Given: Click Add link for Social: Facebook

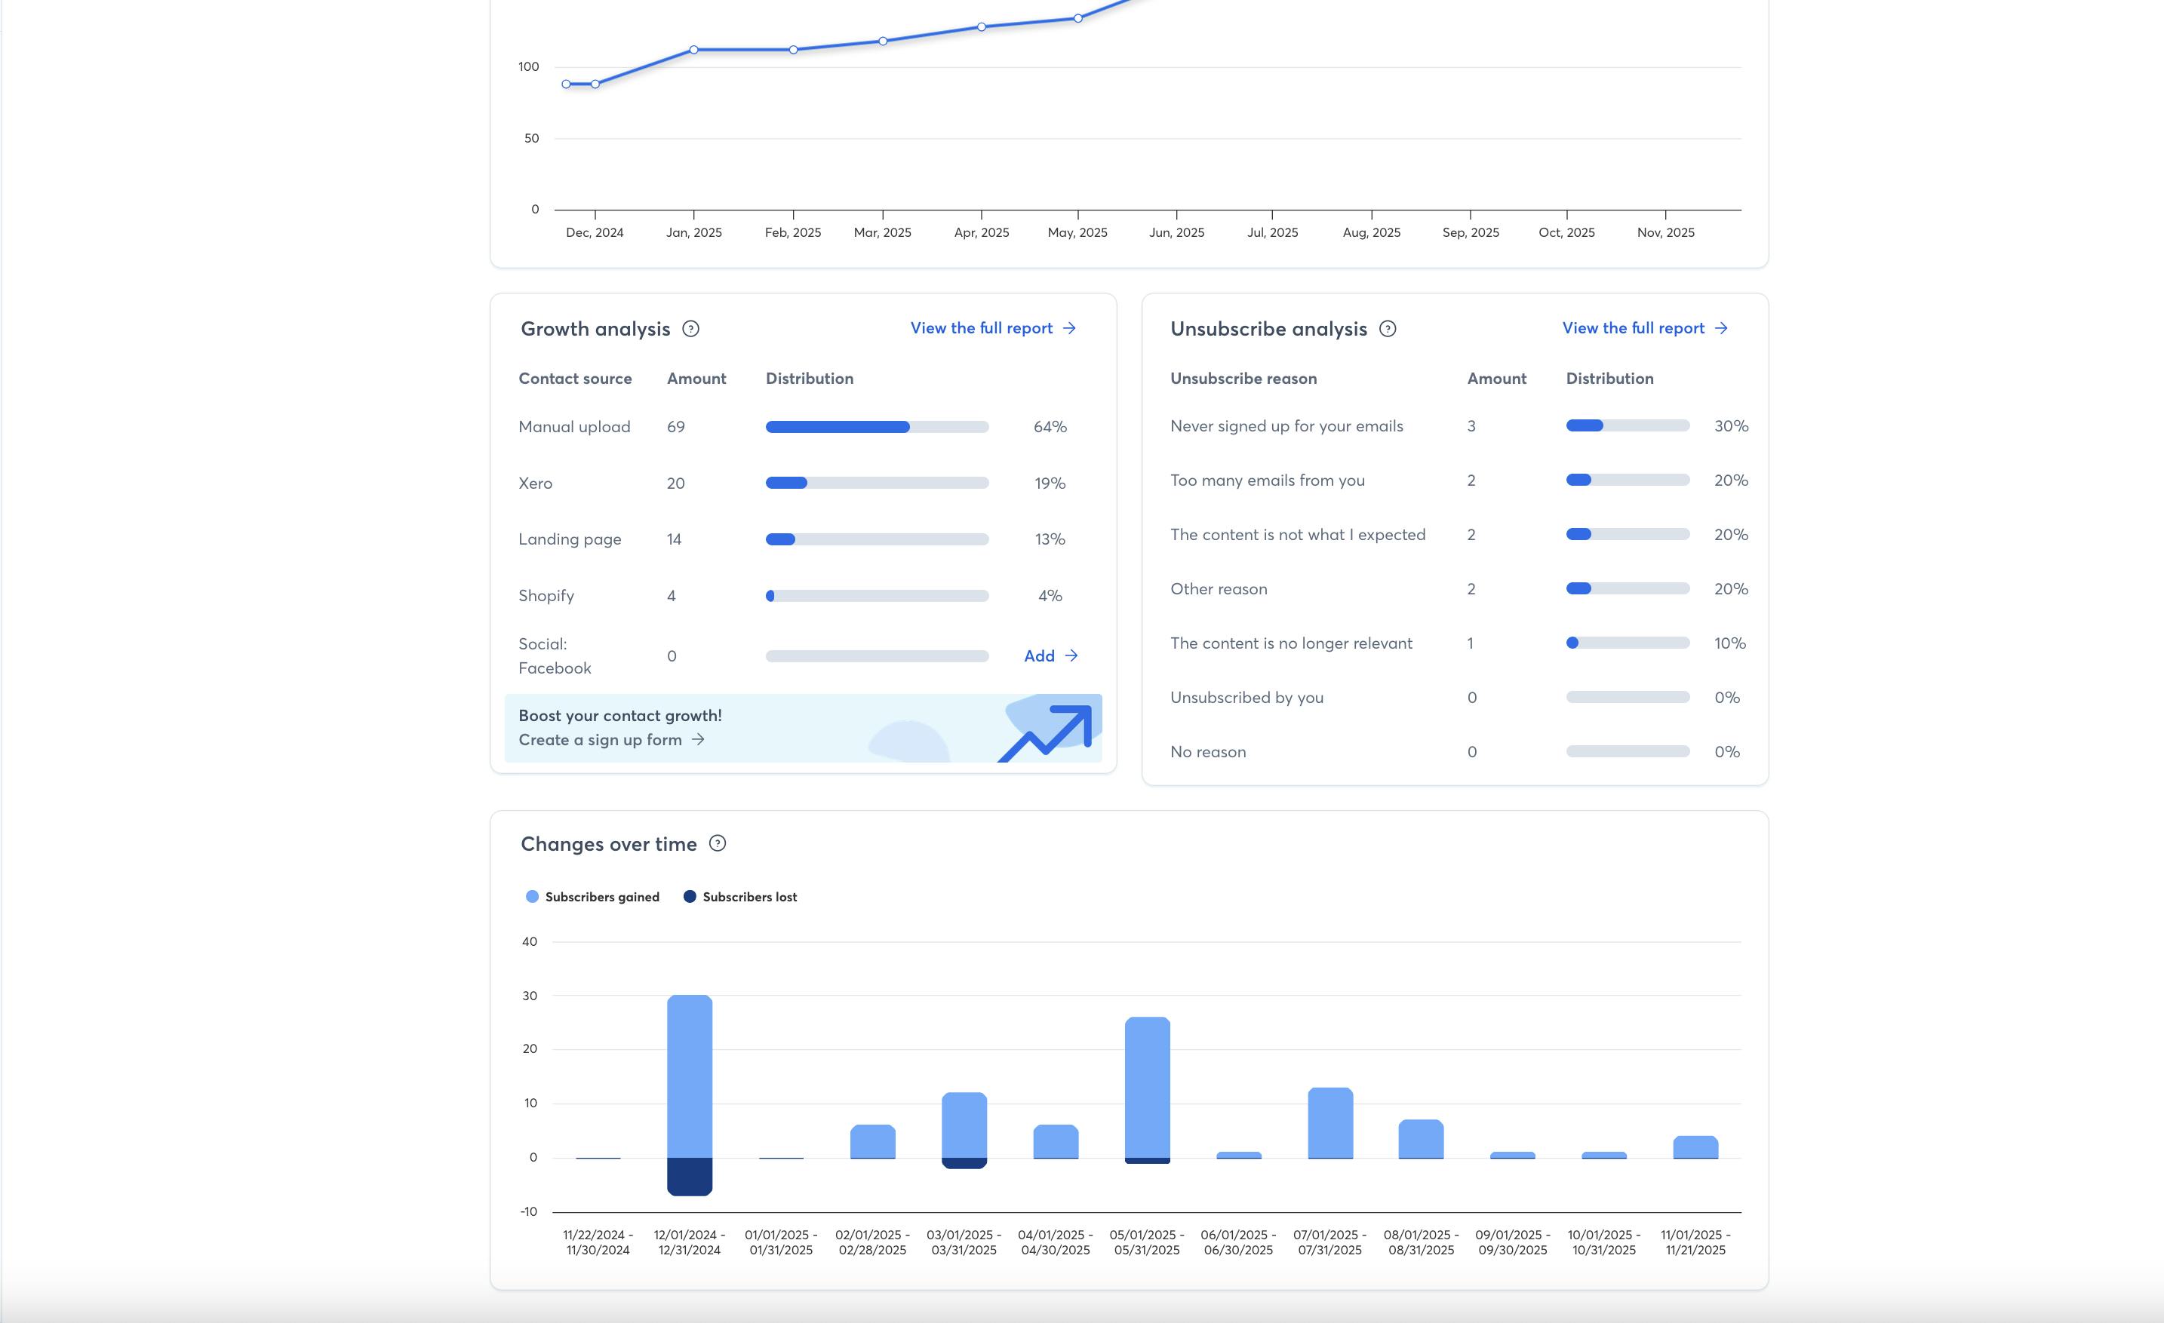Looking at the screenshot, I should pyautogui.click(x=1039, y=655).
